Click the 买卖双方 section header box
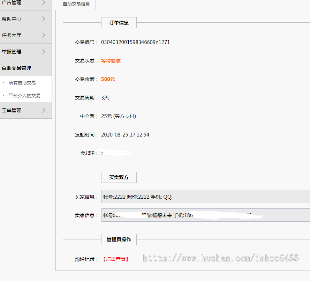 pyautogui.click(x=119, y=177)
